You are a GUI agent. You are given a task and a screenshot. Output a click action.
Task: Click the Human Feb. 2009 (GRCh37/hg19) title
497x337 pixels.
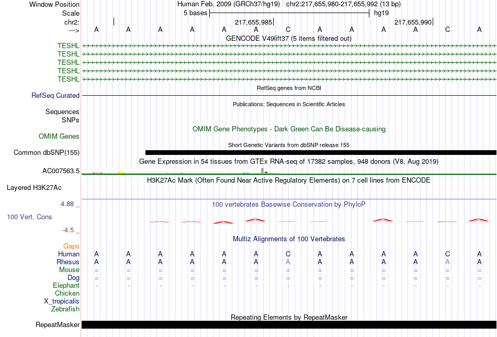229,4
